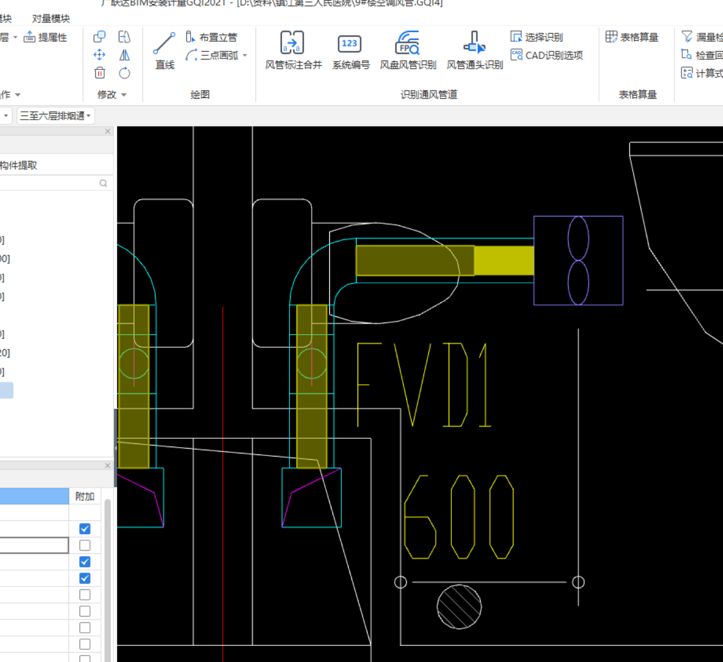Click the 绘图 group label
723x662 pixels.
pyautogui.click(x=200, y=95)
